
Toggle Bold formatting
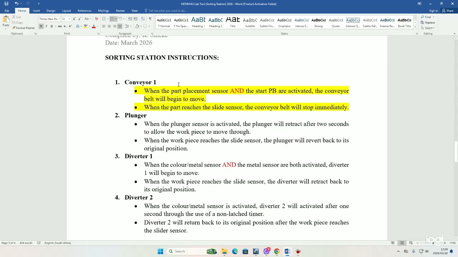point(41,26)
